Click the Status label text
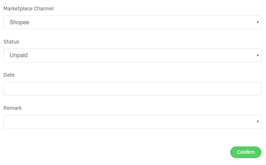 pos(11,42)
